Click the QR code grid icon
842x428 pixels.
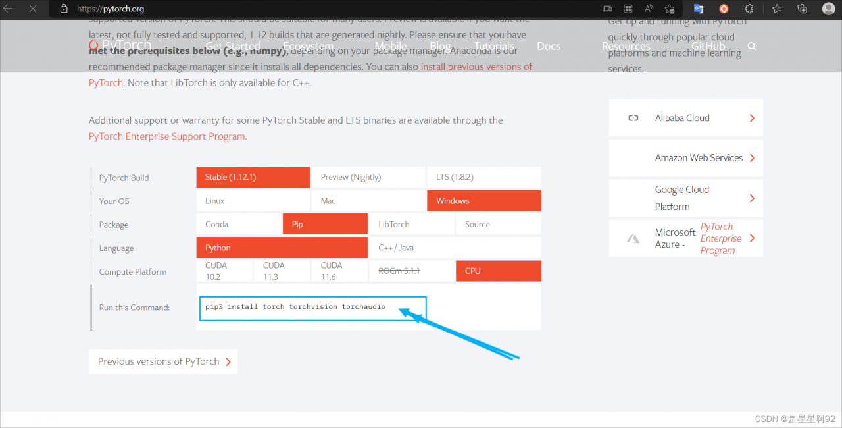pyautogui.click(x=628, y=9)
